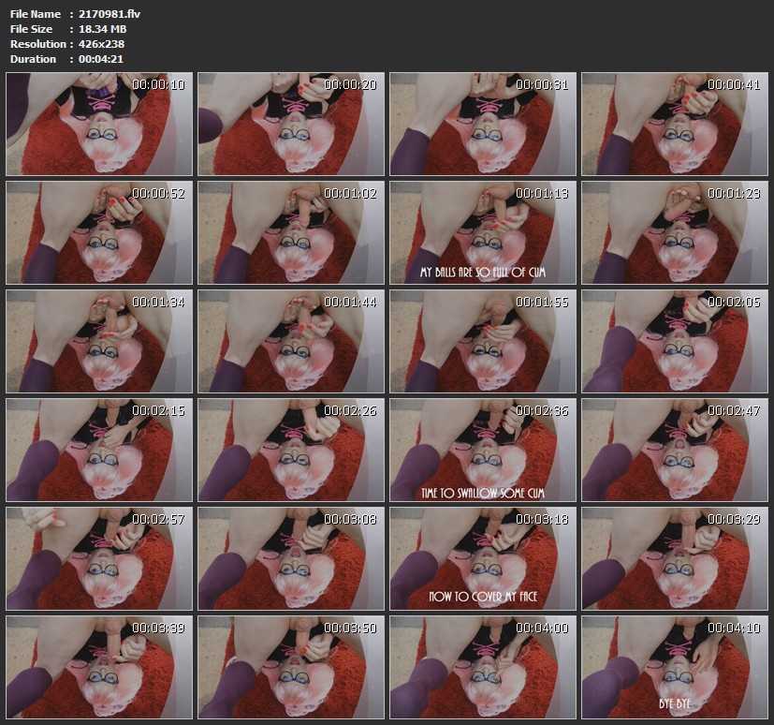Click the frame stamped 00:00:41
Viewport: 774px width, 725px height.
675,124
